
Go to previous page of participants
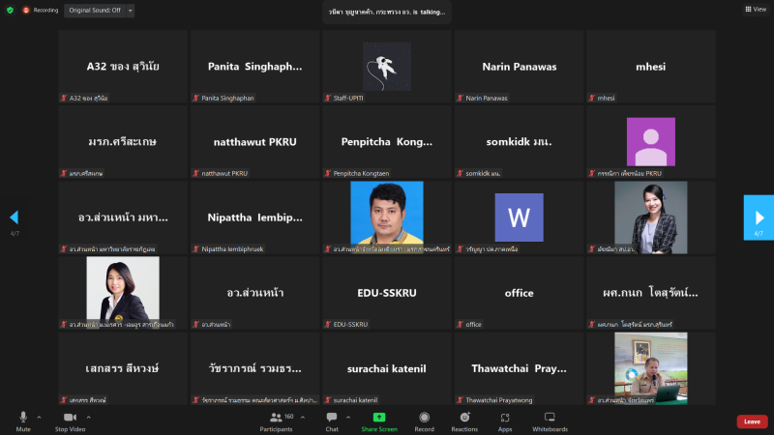pyautogui.click(x=15, y=217)
